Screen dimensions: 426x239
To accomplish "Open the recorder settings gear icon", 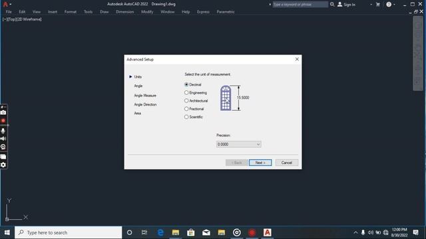I will [x=3, y=165].
